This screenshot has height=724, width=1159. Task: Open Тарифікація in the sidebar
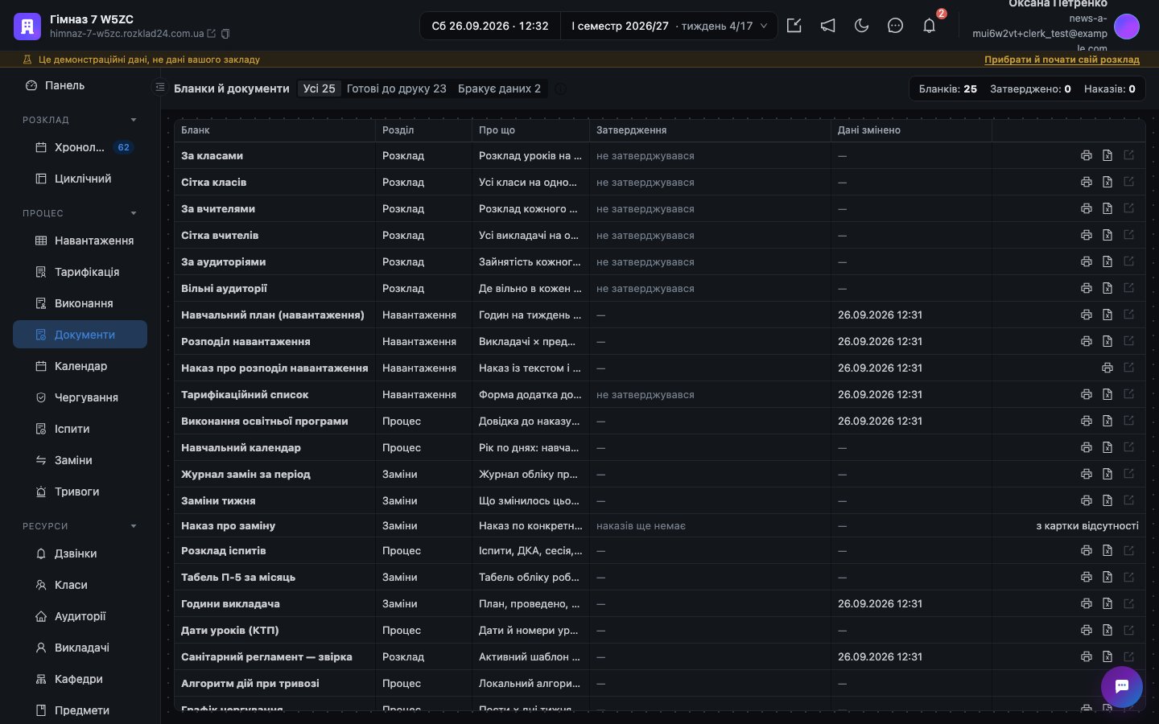click(x=80, y=272)
